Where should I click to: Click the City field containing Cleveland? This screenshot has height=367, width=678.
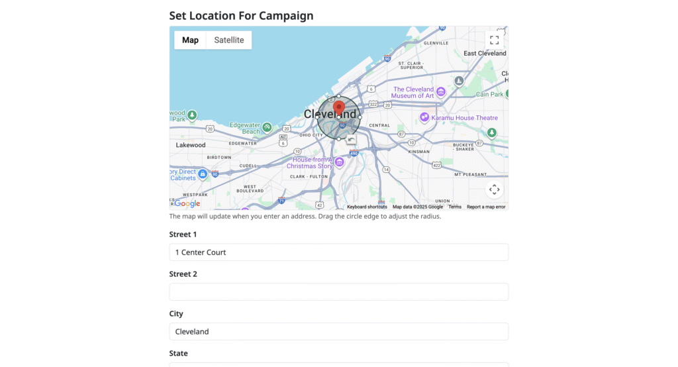click(x=339, y=332)
